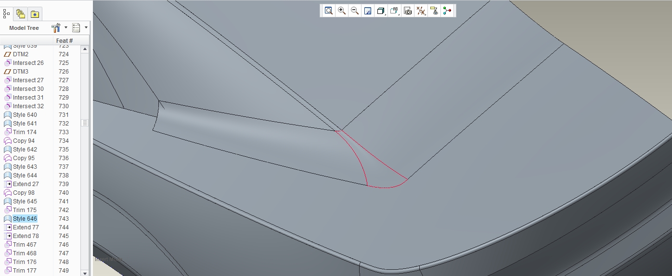Switch to the Model Tree tab
Viewport: 672px width, 276px height.
pos(7,13)
